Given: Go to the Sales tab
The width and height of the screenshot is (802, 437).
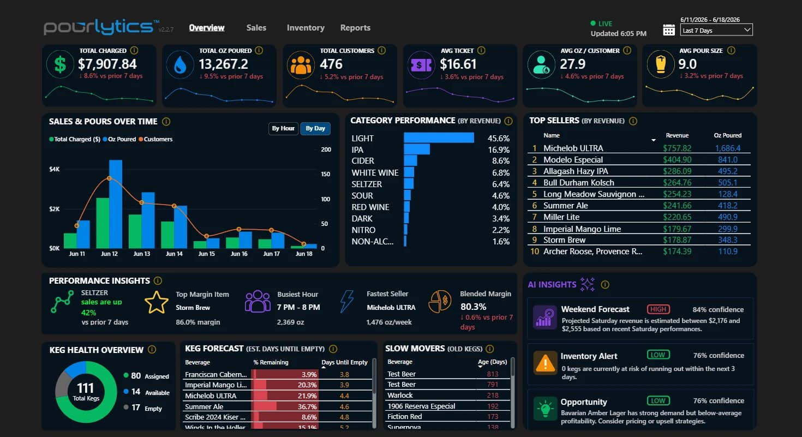Looking at the screenshot, I should 256,27.
